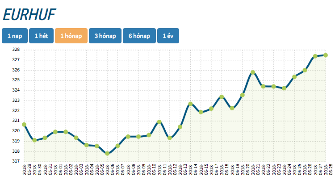Click the peak data point near 323.4
This screenshot has width=335, height=180.
pyautogui.click(x=222, y=97)
